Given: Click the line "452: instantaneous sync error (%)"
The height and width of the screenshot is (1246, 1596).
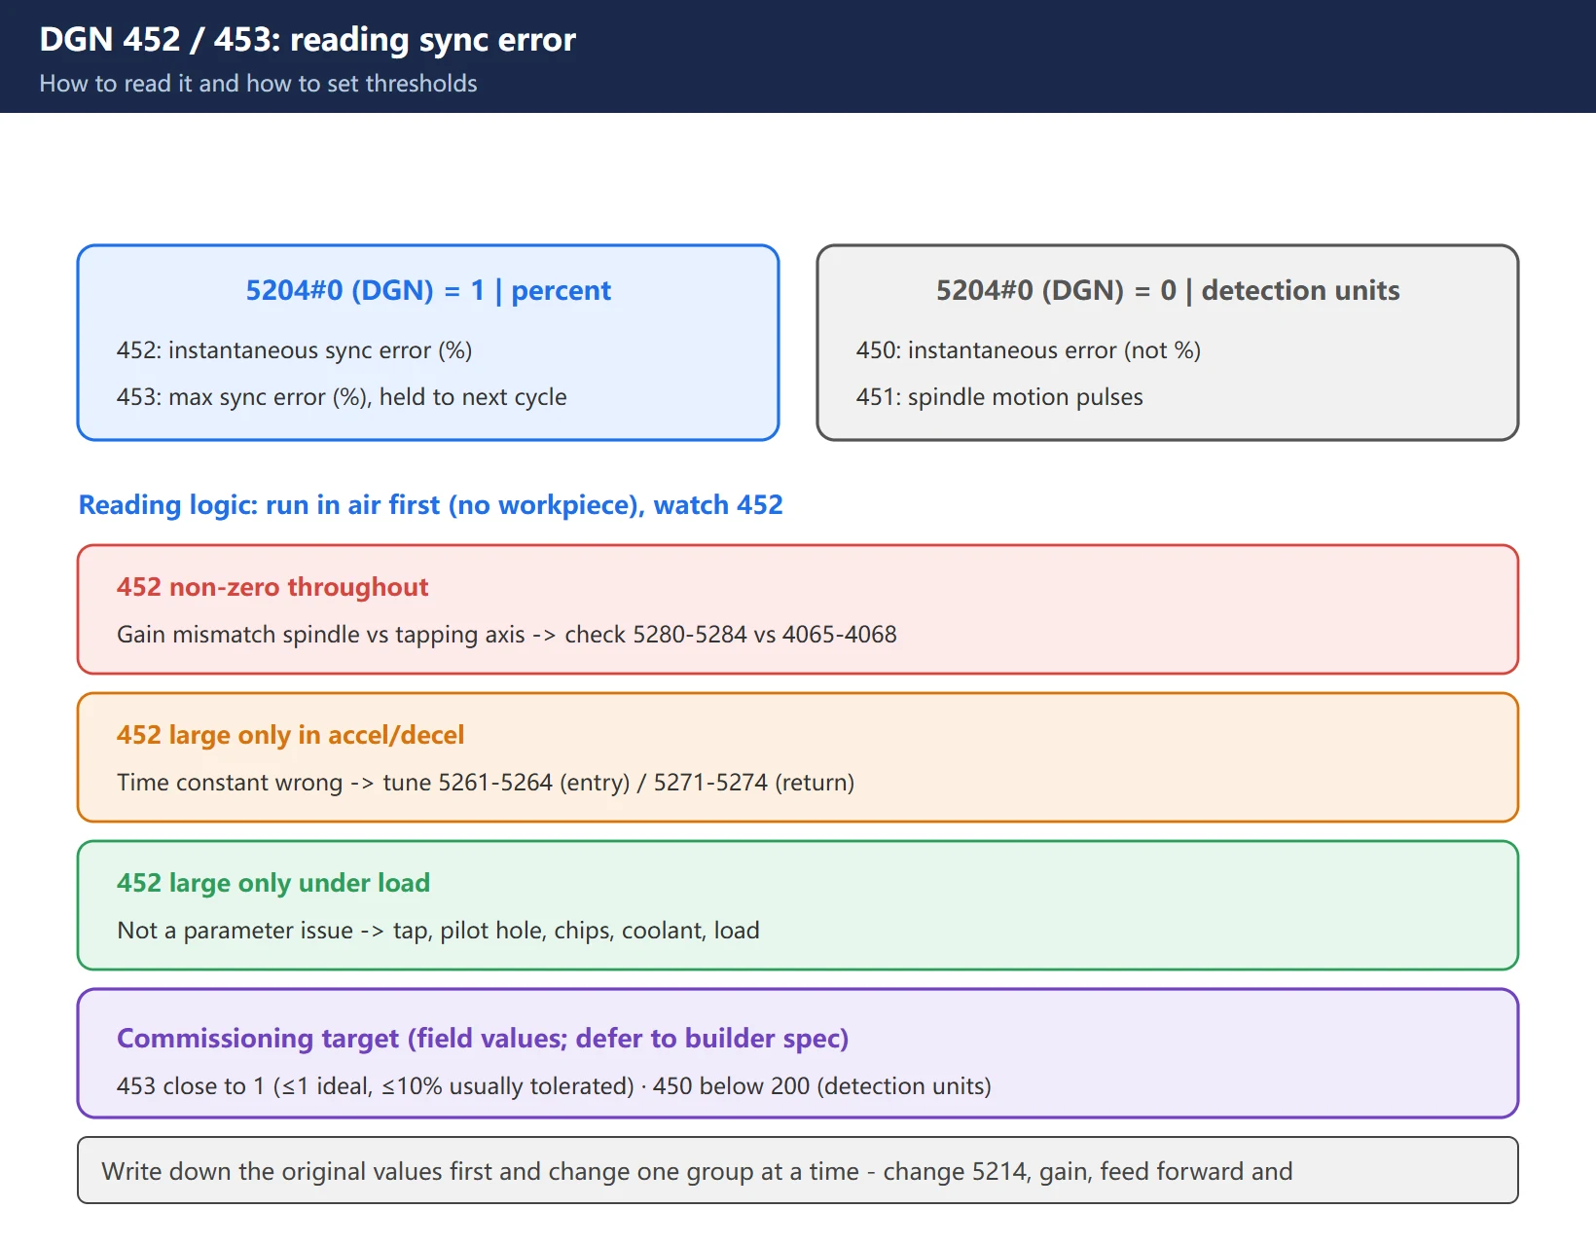Looking at the screenshot, I should click(294, 350).
